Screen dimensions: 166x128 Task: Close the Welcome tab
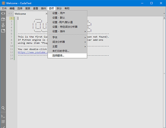(46, 14)
